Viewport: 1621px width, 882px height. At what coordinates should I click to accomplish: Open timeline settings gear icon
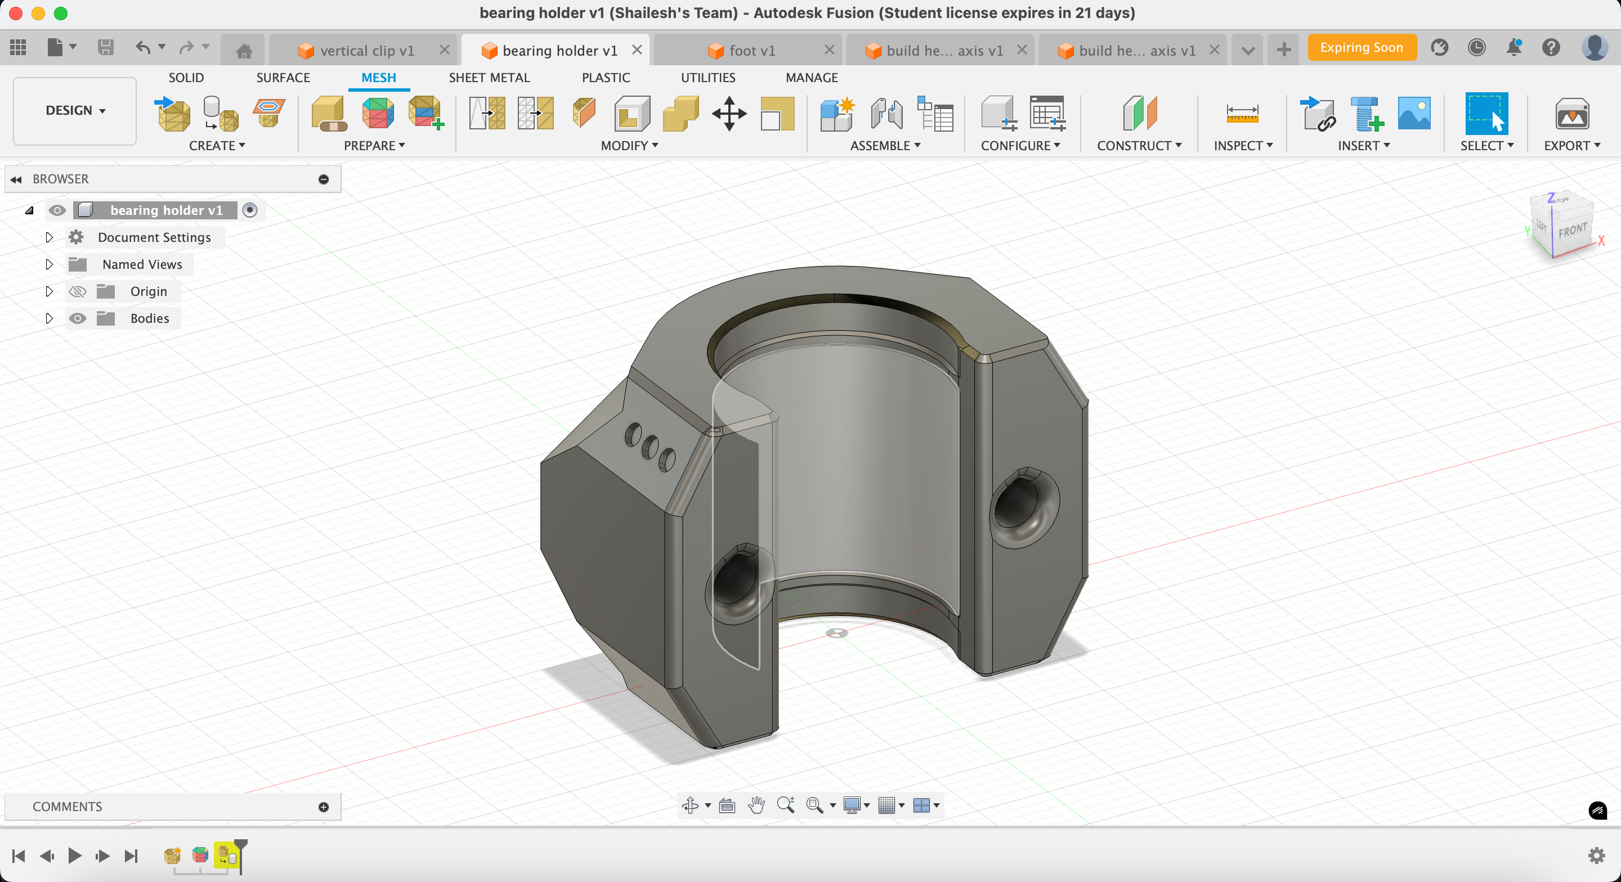[x=1596, y=856]
